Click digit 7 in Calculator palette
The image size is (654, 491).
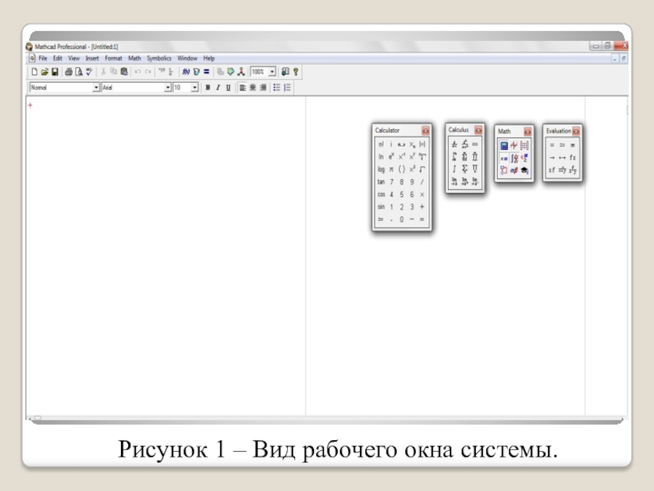[x=392, y=182]
